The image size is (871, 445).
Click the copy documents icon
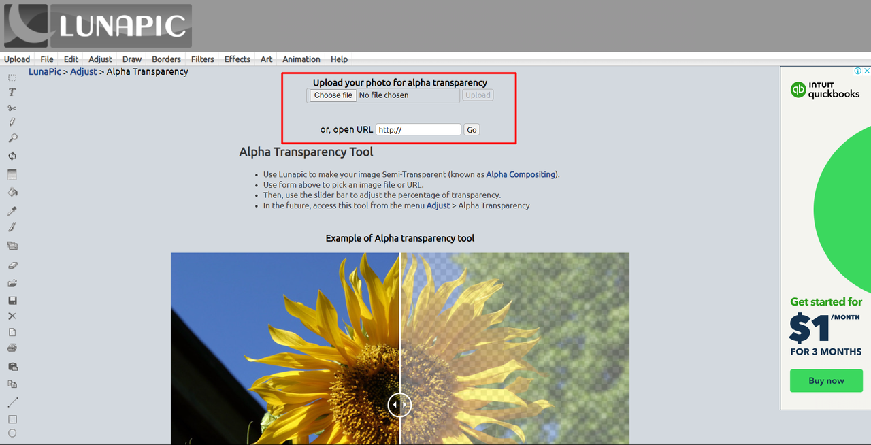click(12, 384)
